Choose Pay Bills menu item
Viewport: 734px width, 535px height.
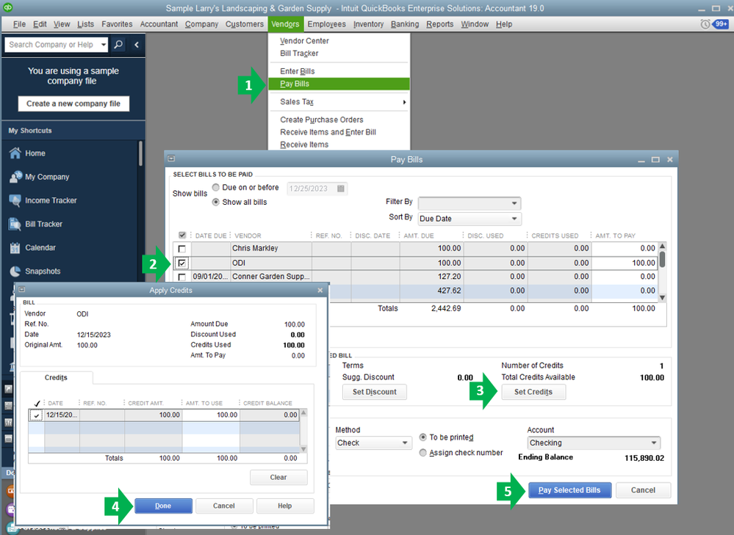339,84
